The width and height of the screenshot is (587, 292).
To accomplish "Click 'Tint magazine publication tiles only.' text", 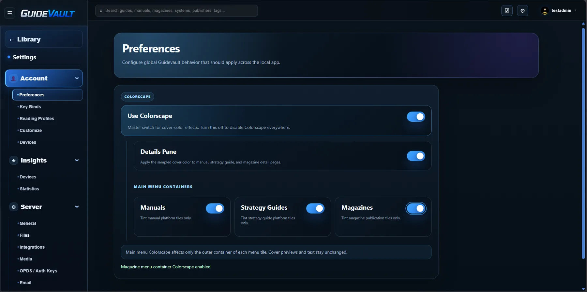I will 371,218.
